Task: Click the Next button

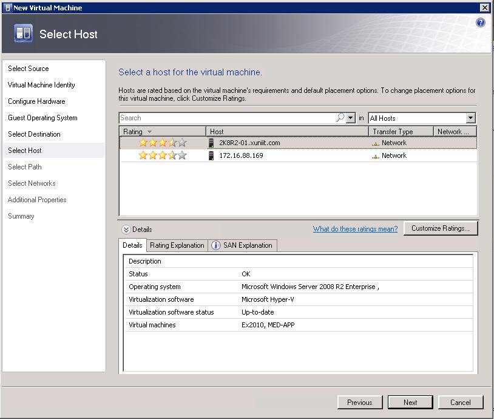Action: click(410, 402)
